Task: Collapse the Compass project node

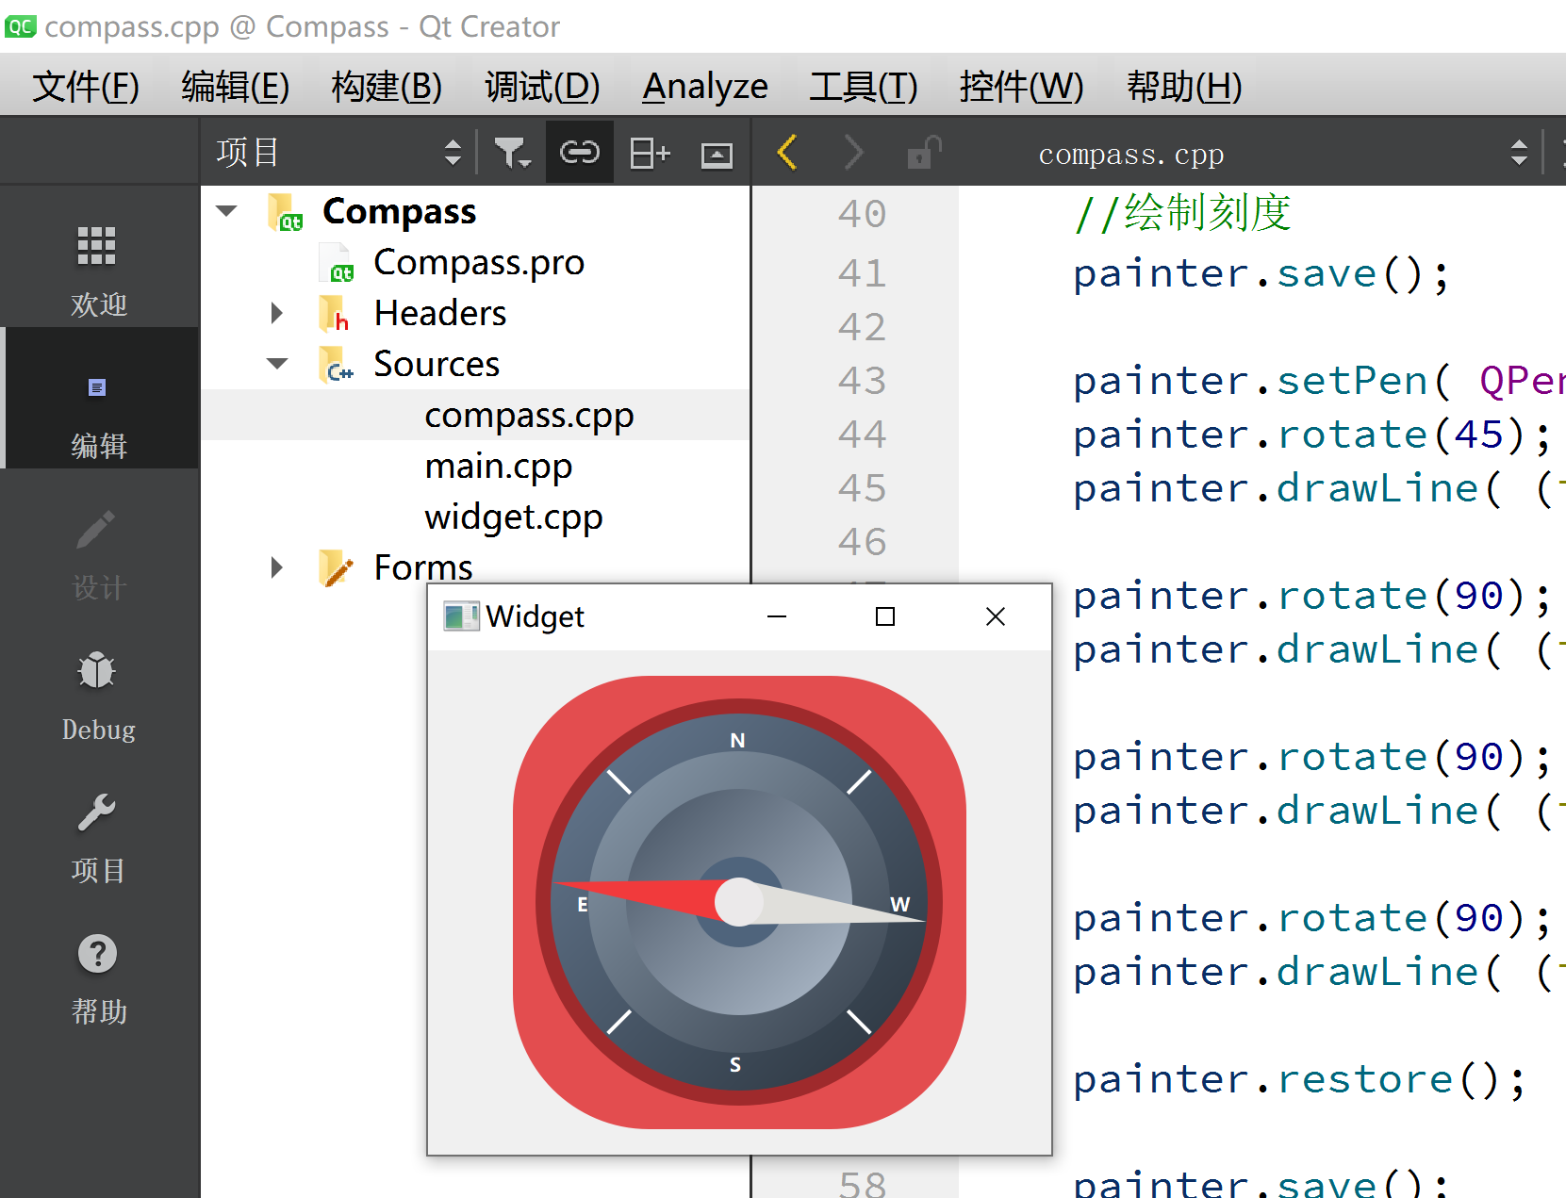Action: pos(227,210)
